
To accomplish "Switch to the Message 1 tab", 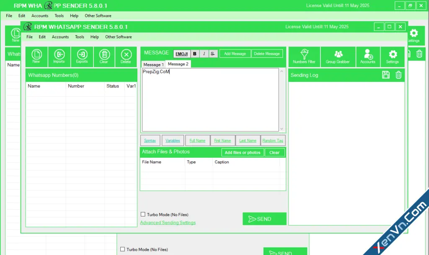I will click(x=153, y=65).
